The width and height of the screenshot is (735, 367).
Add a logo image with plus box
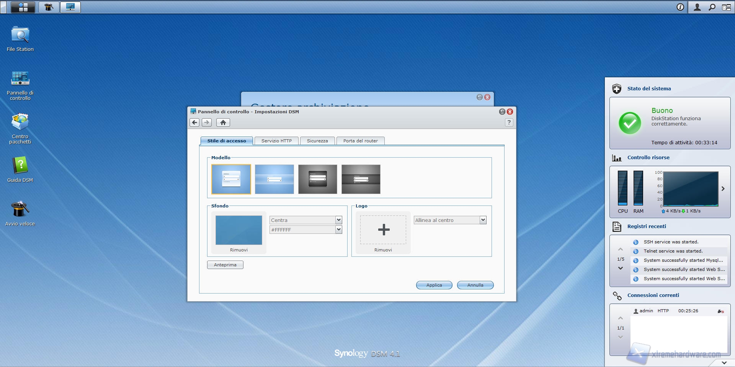point(383,230)
